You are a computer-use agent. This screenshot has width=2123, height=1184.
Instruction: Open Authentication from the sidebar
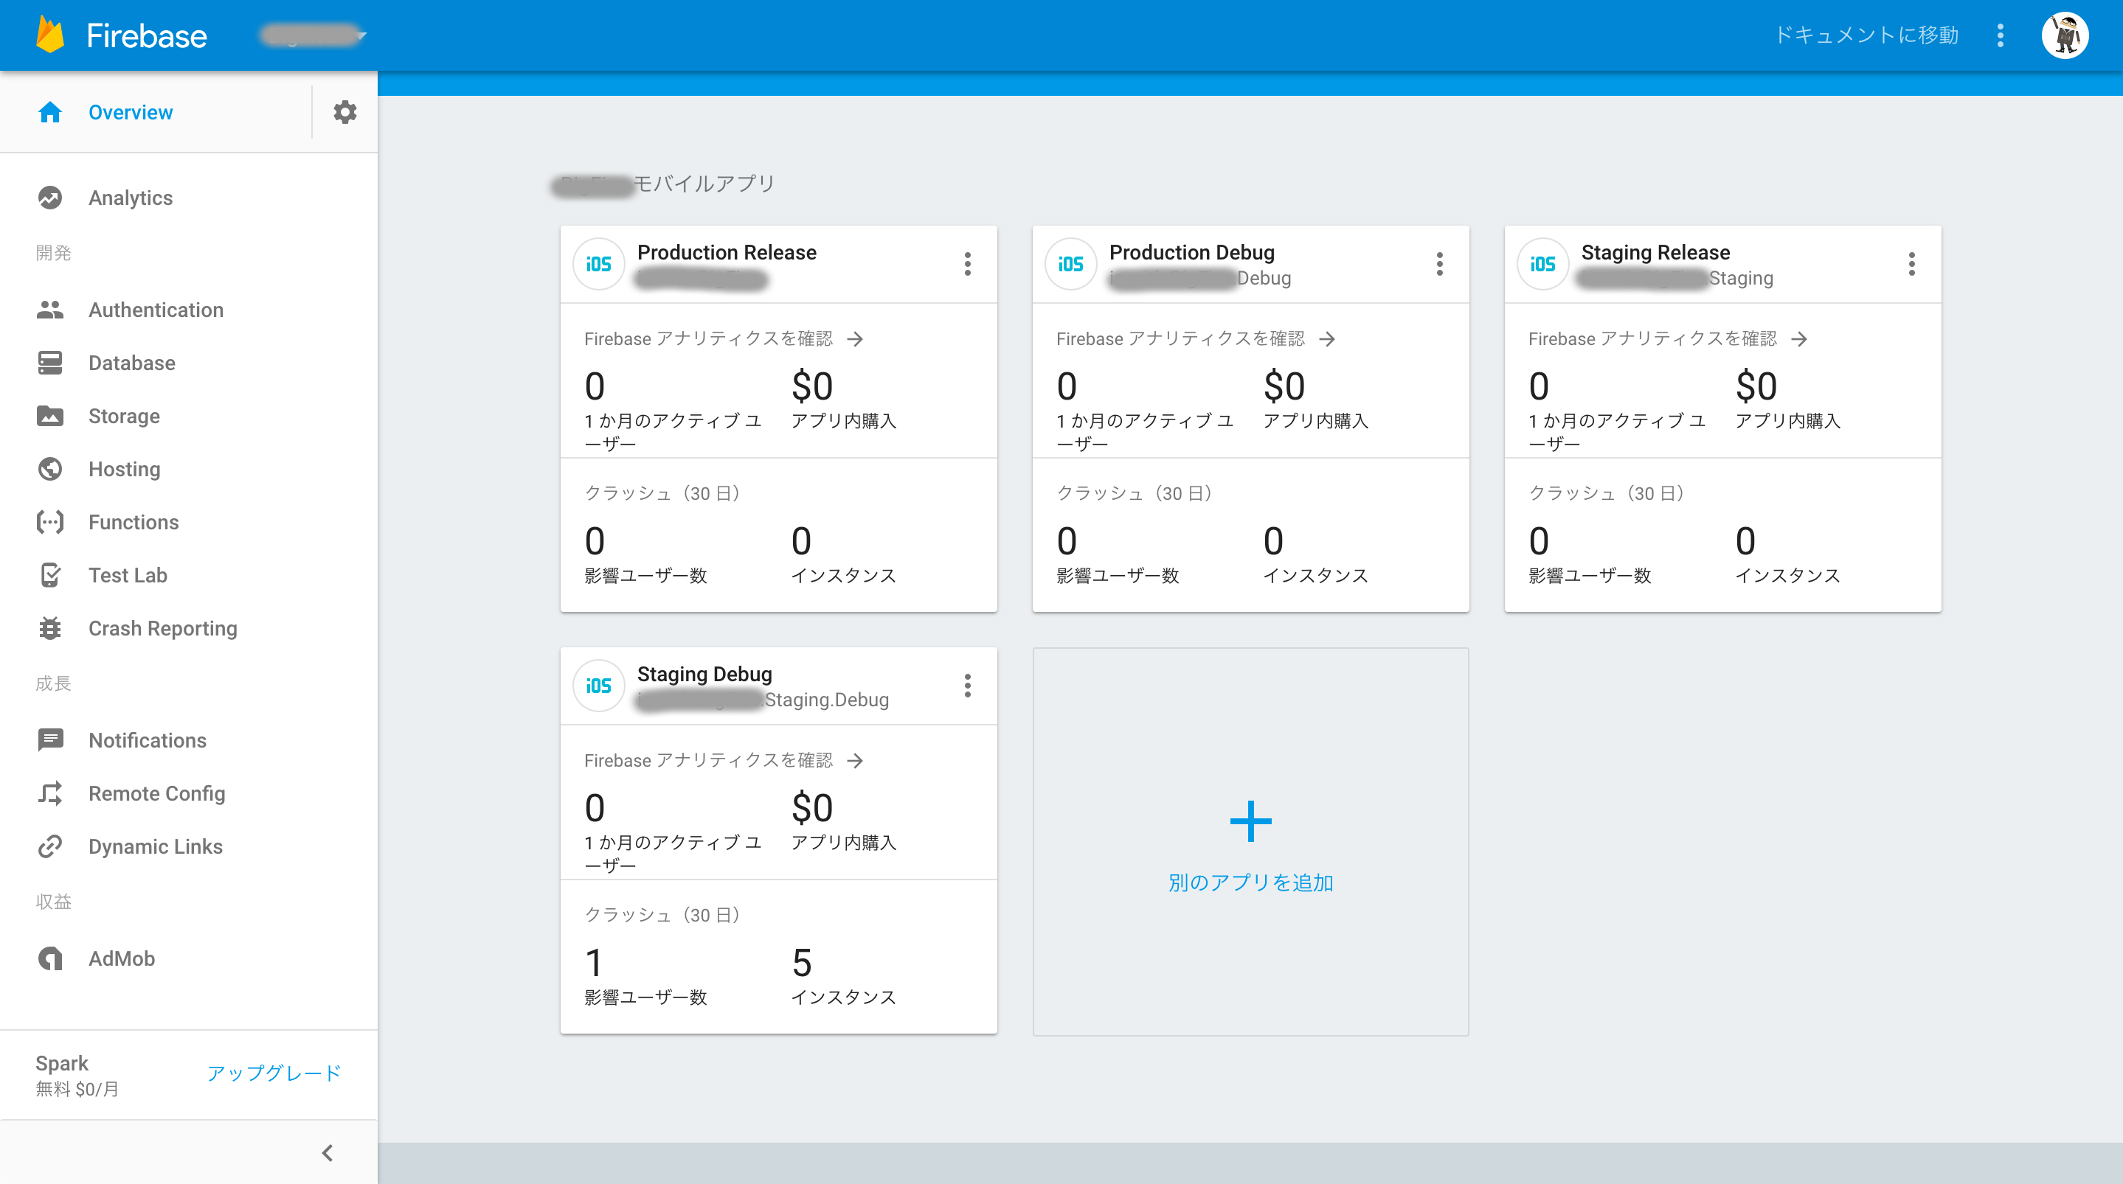[x=155, y=310]
